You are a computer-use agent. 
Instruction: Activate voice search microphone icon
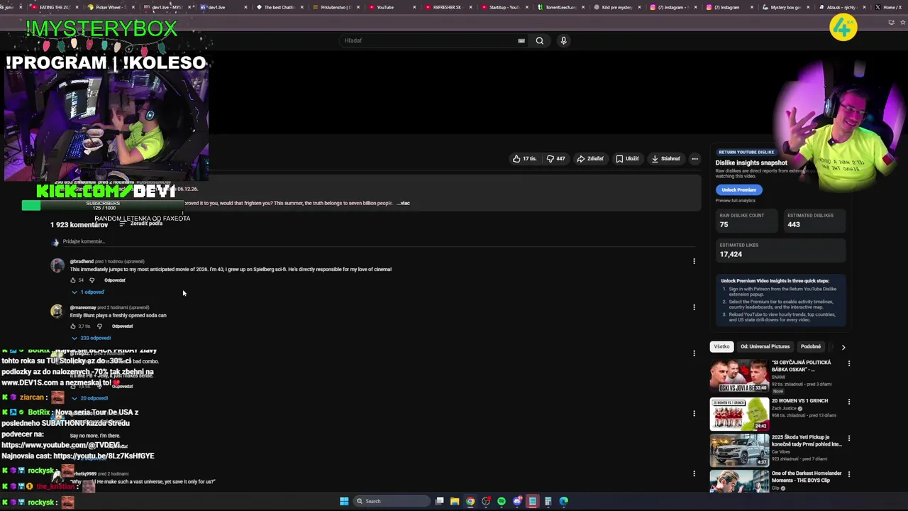point(563,40)
